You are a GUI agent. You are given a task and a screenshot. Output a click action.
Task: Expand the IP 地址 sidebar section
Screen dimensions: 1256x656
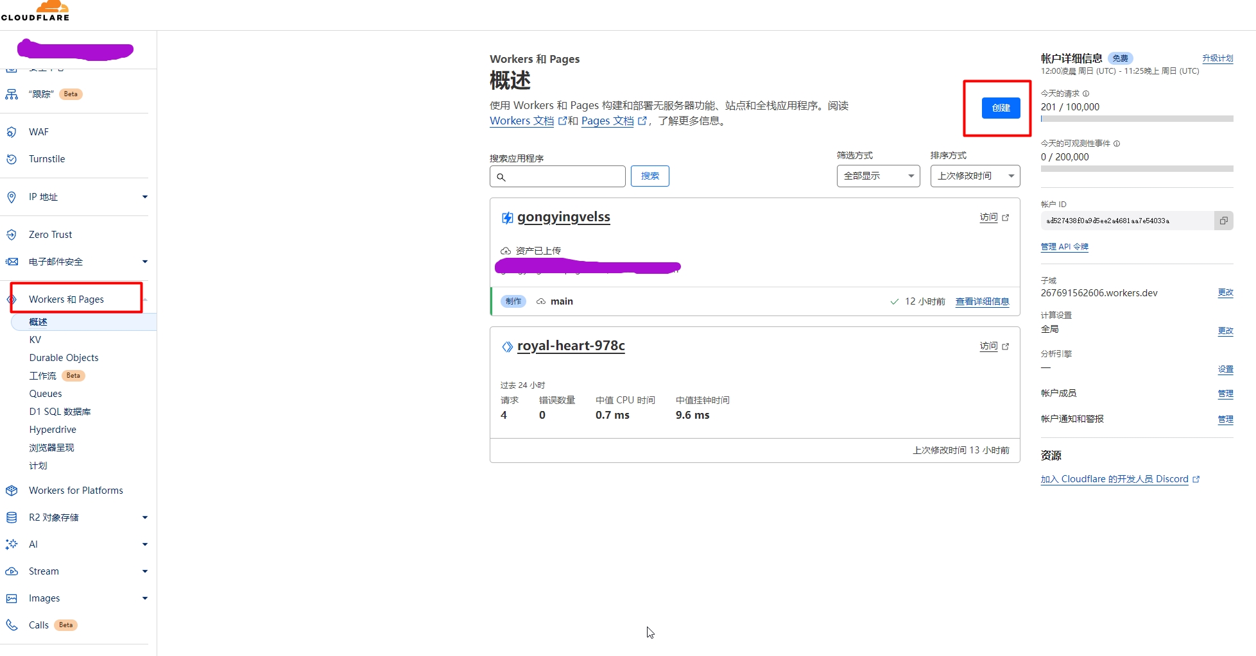(145, 197)
